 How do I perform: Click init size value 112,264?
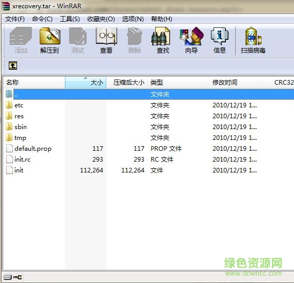coord(91,170)
